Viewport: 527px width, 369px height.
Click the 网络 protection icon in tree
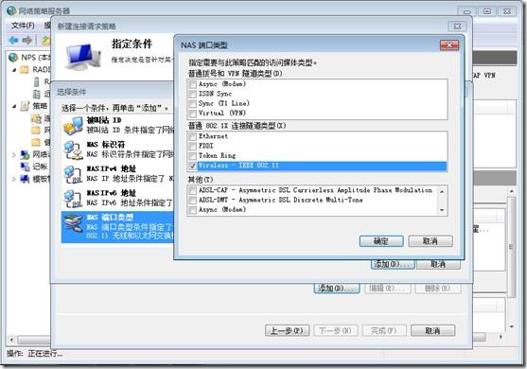click(25, 154)
